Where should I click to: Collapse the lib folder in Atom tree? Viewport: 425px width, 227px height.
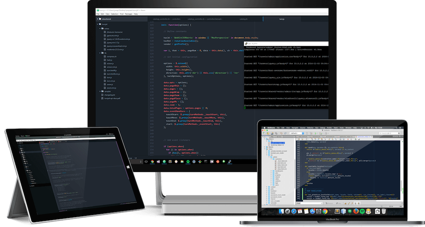[100, 53]
